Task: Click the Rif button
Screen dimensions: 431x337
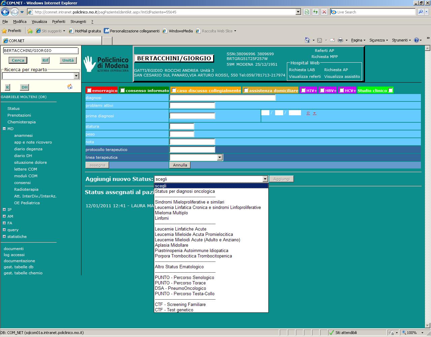Action: (45, 60)
